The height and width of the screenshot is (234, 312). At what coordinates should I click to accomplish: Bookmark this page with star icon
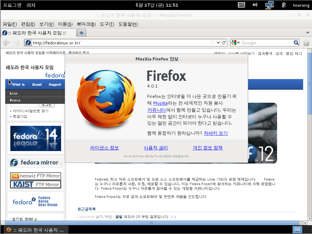pyautogui.click(x=213, y=43)
